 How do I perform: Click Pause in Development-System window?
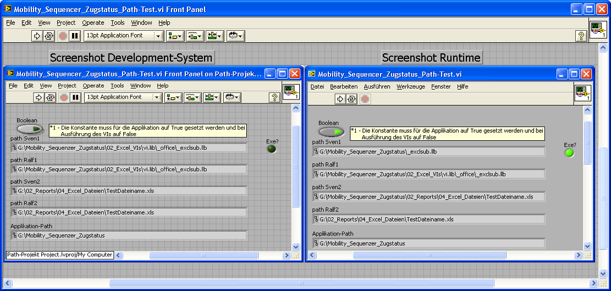click(x=75, y=97)
